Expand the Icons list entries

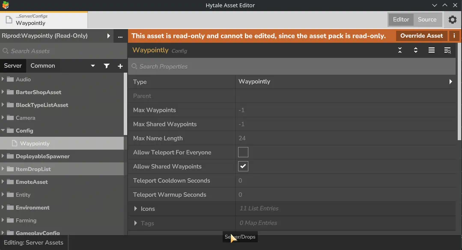click(136, 209)
